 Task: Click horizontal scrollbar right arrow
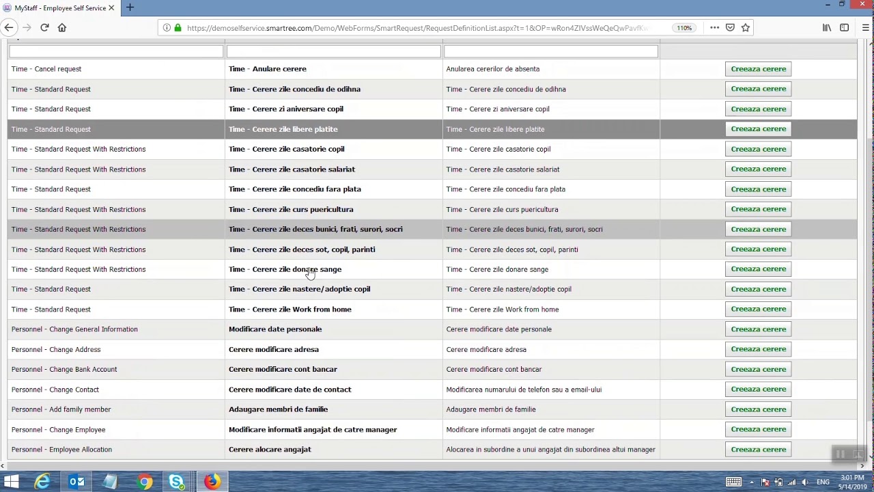[862, 466]
